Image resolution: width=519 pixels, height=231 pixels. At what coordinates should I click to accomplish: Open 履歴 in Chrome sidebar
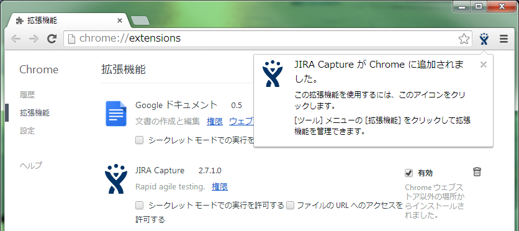[x=27, y=95]
